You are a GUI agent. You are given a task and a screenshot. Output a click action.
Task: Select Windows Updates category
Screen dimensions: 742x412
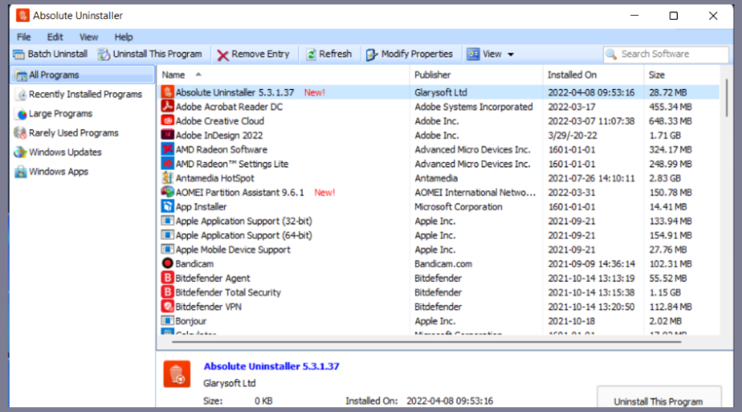pyautogui.click(x=65, y=152)
